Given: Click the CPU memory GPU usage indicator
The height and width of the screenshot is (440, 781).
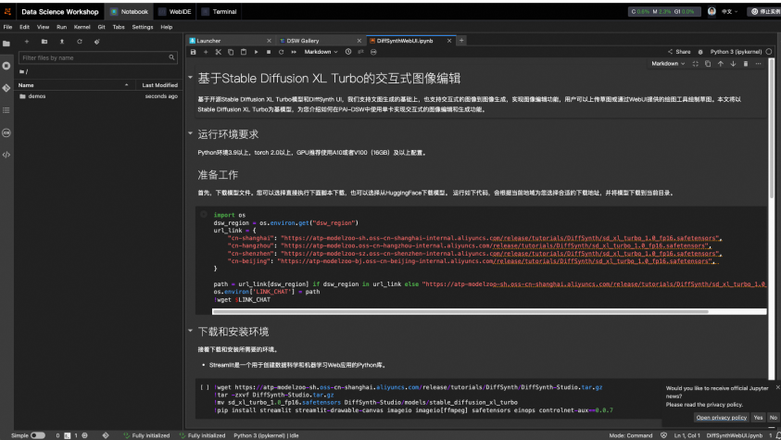Looking at the screenshot, I should tap(663, 11).
